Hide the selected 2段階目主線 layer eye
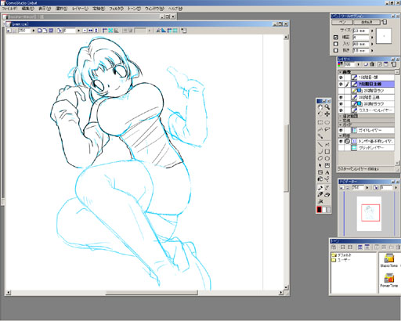 [341, 84]
